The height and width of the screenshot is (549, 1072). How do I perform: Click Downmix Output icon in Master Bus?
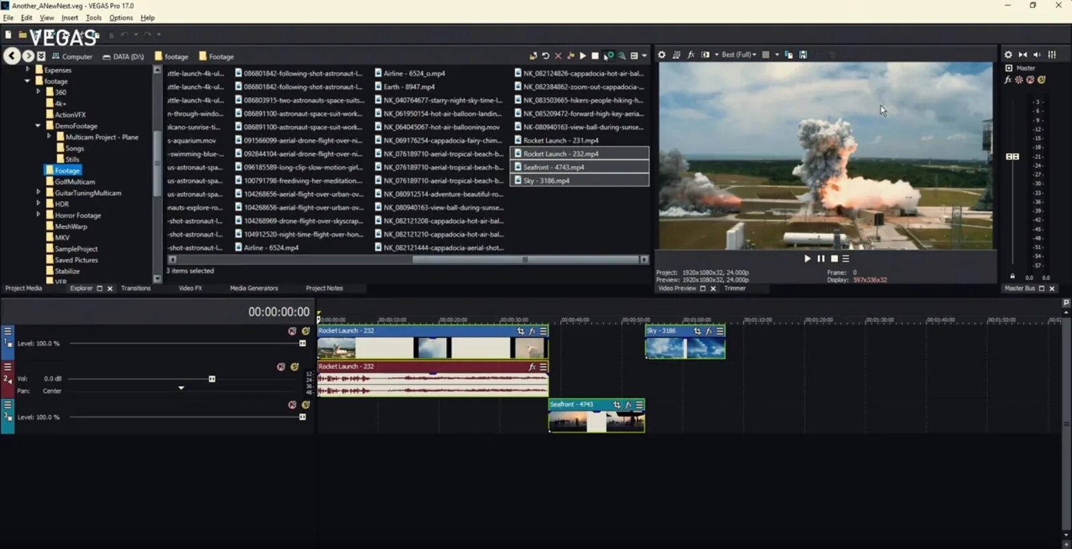click(x=1023, y=55)
